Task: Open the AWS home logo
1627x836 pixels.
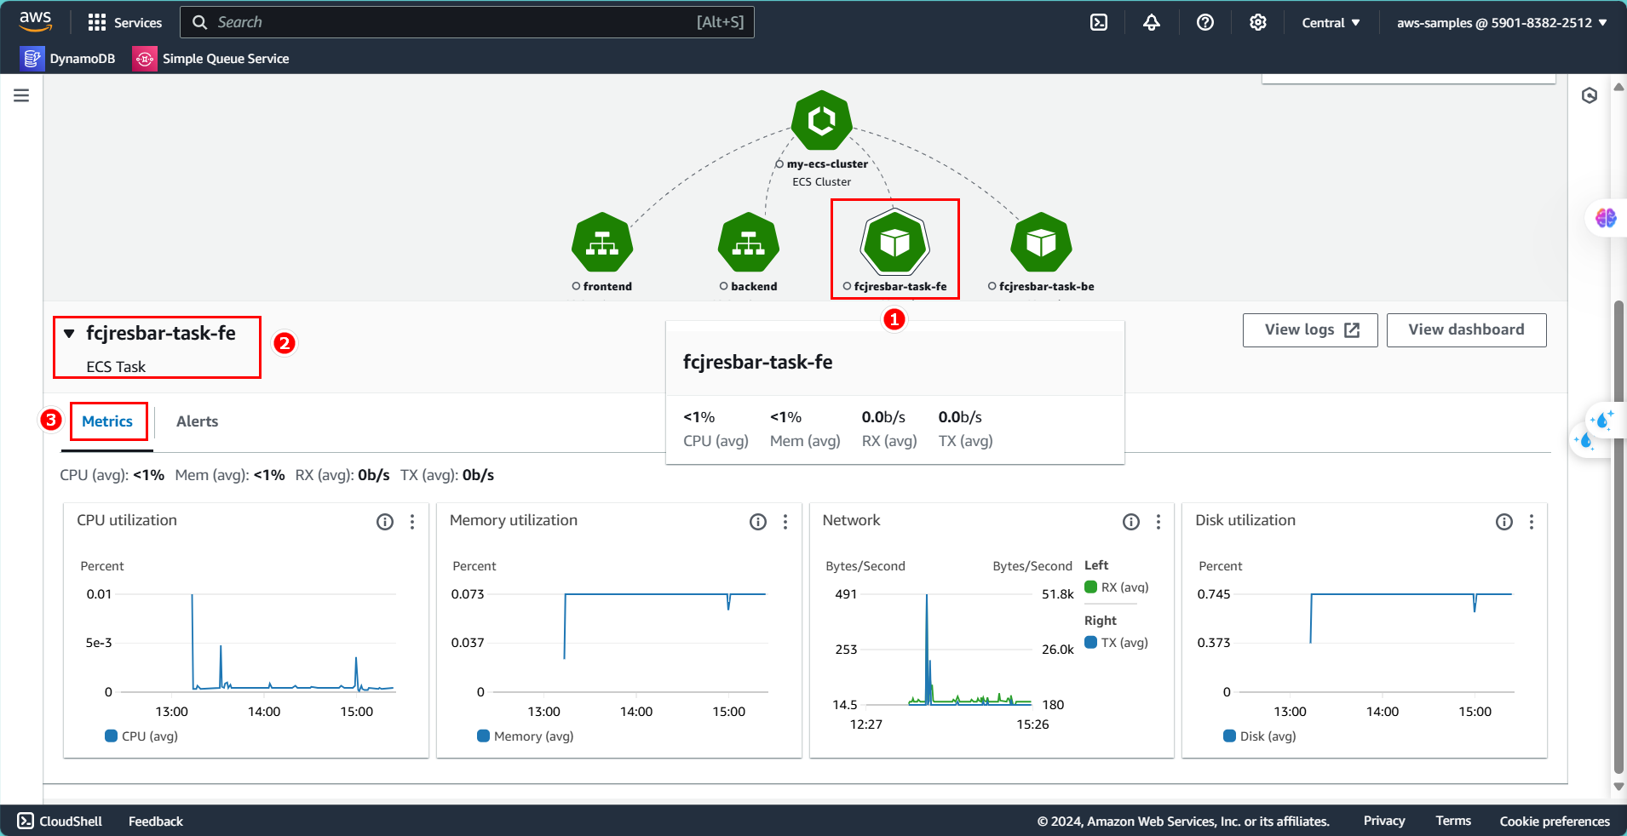Action: click(x=36, y=21)
